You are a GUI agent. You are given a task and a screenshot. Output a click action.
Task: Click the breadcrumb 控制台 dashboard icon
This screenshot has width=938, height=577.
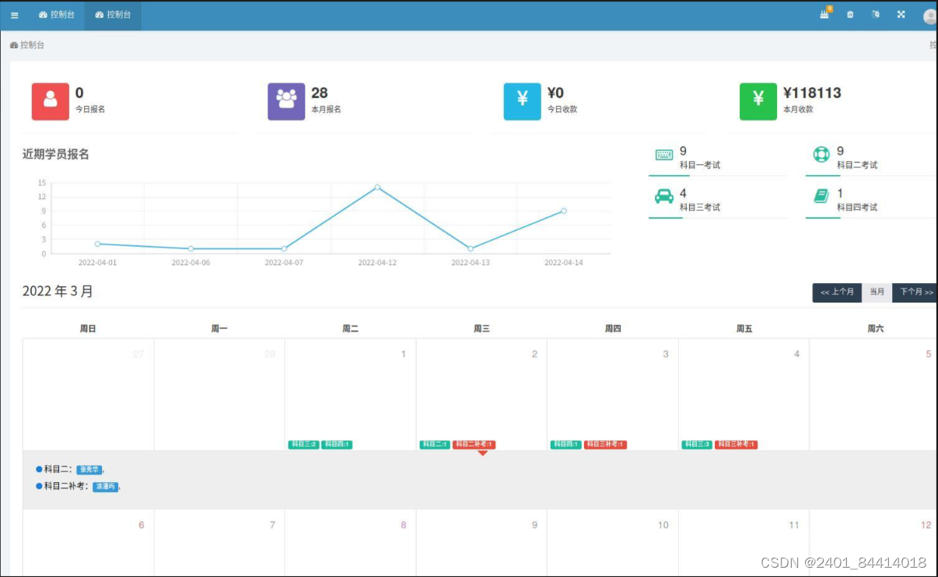(14, 45)
